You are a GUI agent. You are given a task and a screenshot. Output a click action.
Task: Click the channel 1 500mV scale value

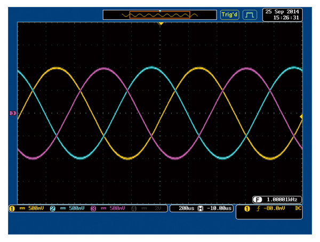tap(36, 208)
